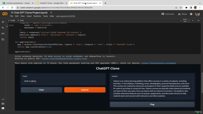The height and width of the screenshot is (114, 203).
Task: Open the Chrome three-dot menu
Action: coord(200,8)
